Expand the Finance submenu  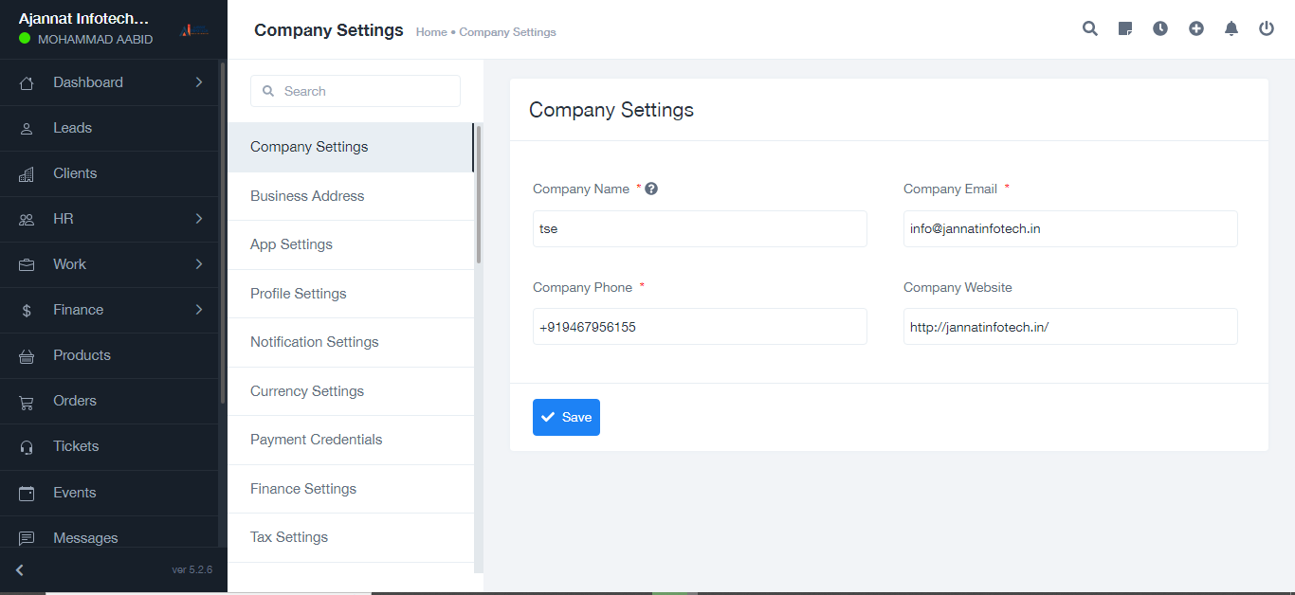[x=199, y=310]
